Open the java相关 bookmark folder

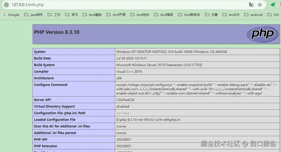[x=34, y=15]
